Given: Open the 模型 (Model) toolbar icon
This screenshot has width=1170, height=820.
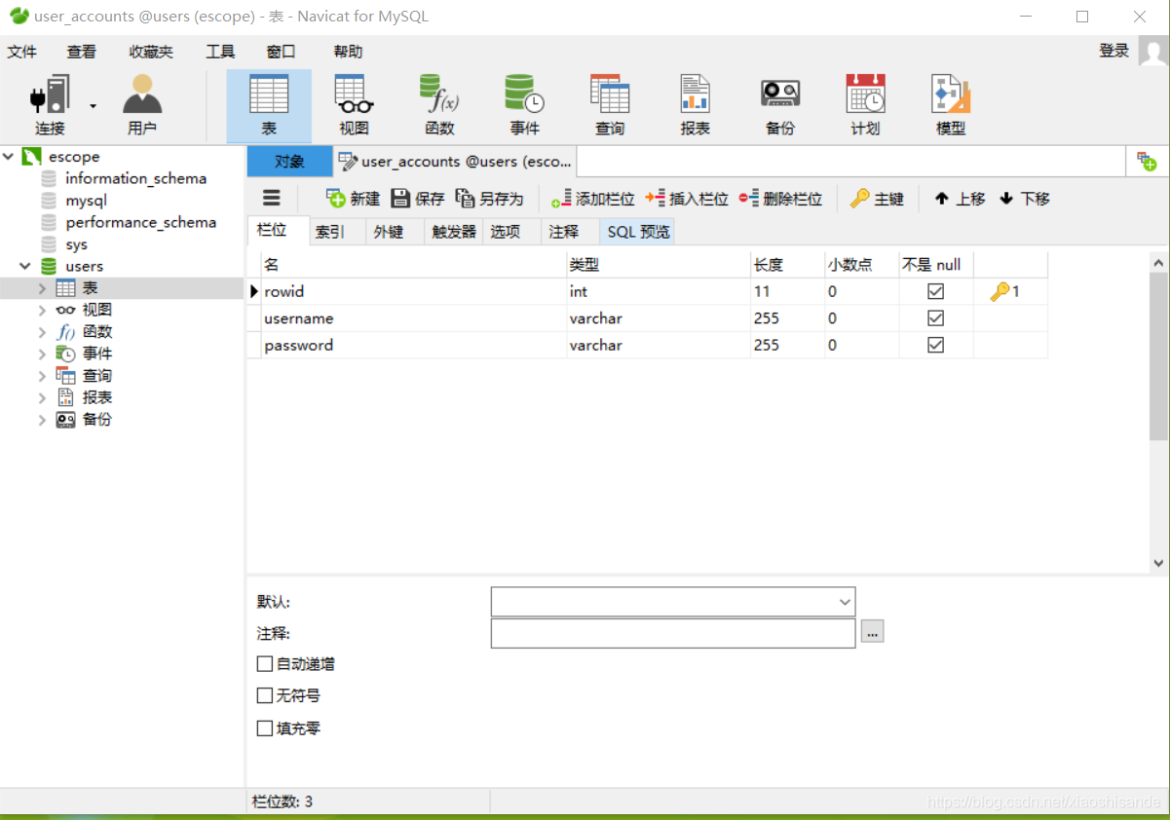Looking at the screenshot, I should point(950,103).
